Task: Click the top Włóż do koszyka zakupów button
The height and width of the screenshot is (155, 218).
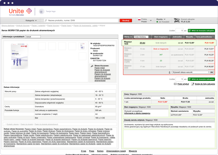Action: click(x=201, y=31)
